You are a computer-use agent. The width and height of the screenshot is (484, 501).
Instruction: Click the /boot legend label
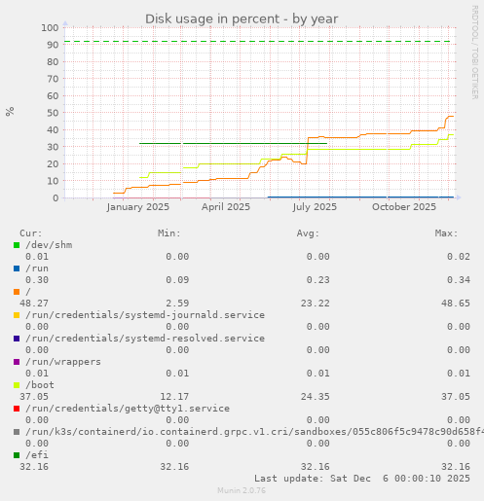[40, 385]
